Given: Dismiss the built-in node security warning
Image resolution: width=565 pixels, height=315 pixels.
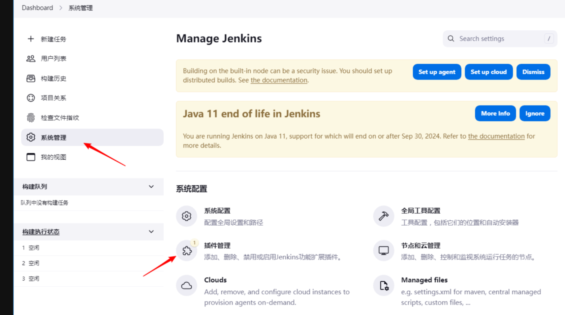Looking at the screenshot, I should point(533,72).
